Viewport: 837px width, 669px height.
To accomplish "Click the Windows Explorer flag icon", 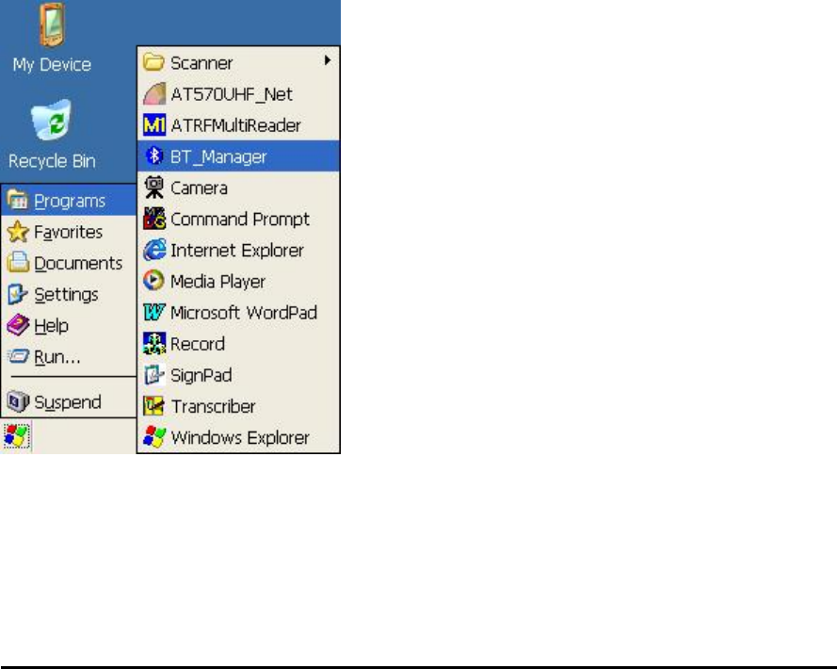I will pyautogui.click(x=154, y=437).
